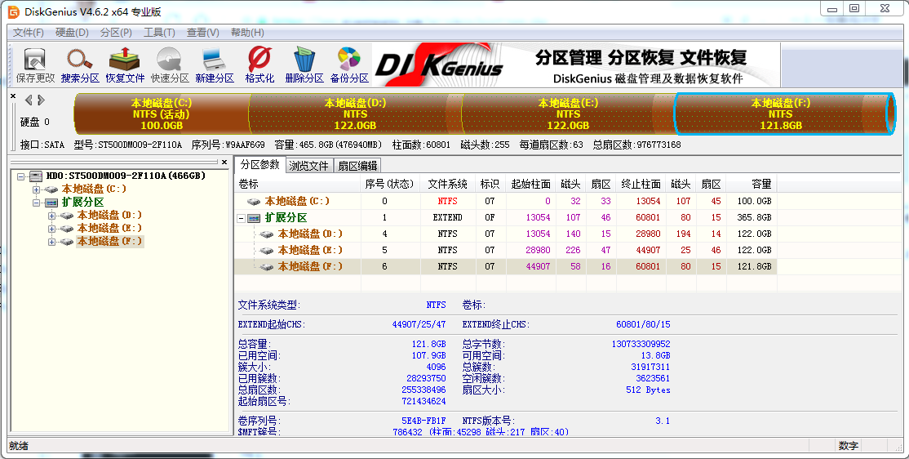The height and width of the screenshot is (459, 909).
Task: Expand 本地磁盘(E:) in the tree
Action: tap(51, 229)
